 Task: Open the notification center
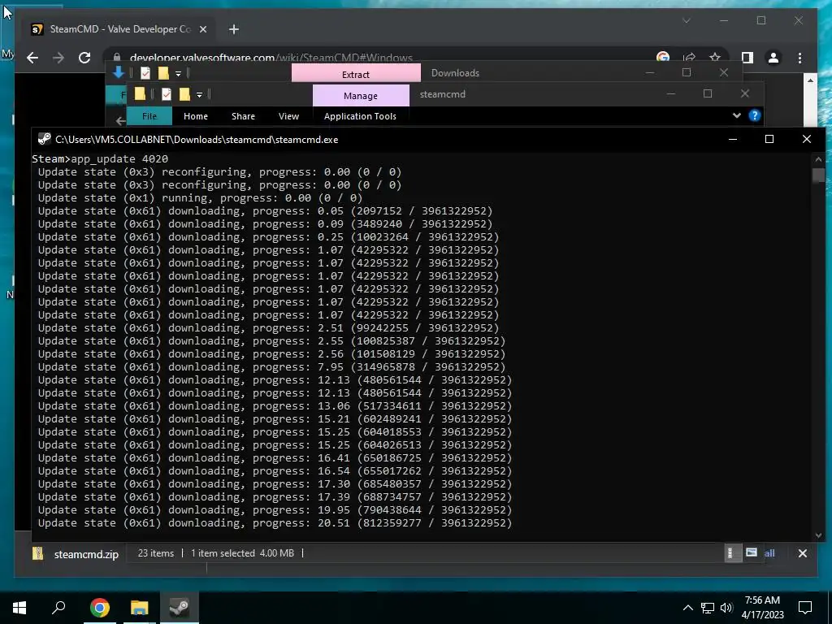coord(805,608)
